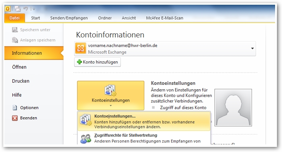Open the quick access toolbar customize arrow
The width and height of the screenshot is (282, 152).
click(34, 9)
